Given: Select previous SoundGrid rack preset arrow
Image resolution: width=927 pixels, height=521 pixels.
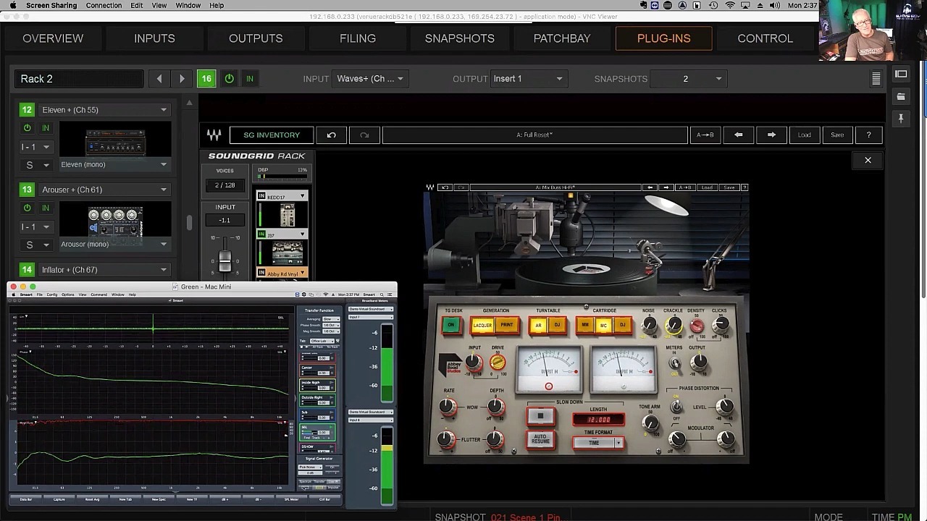Looking at the screenshot, I should click(x=738, y=135).
